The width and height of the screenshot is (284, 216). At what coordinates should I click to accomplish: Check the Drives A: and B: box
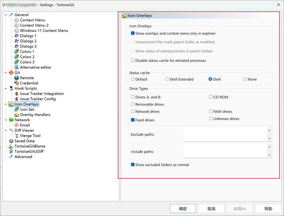pos(133,97)
